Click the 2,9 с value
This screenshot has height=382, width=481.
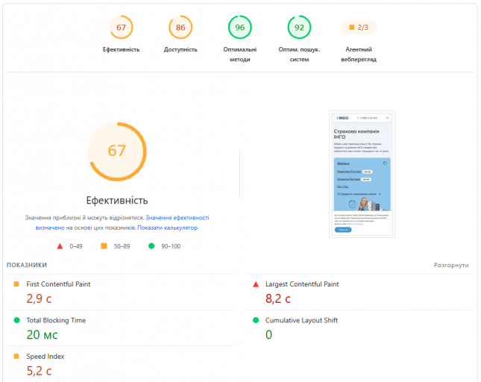pos(39,298)
